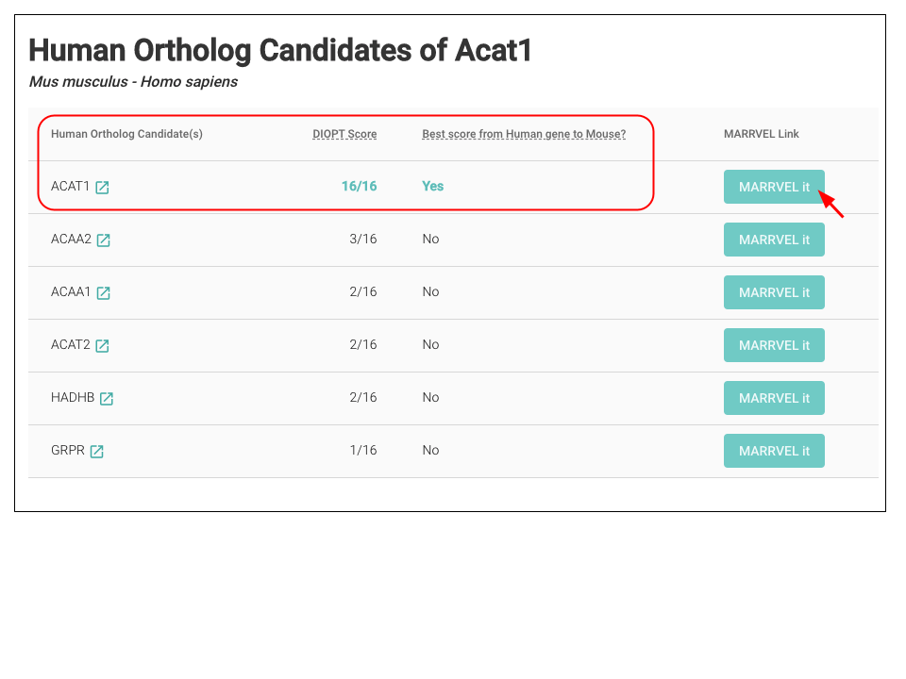Click the GRPR gene name
Image resolution: width=906 pixels, height=679 pixels.
click(68, 450)
